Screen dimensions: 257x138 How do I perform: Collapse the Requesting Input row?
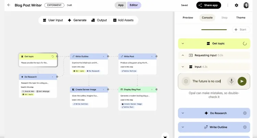pos(183,55)
